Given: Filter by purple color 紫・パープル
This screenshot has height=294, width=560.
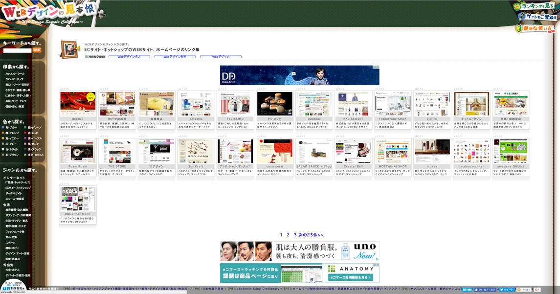Looking at the screenshot, I should [33, 138].
